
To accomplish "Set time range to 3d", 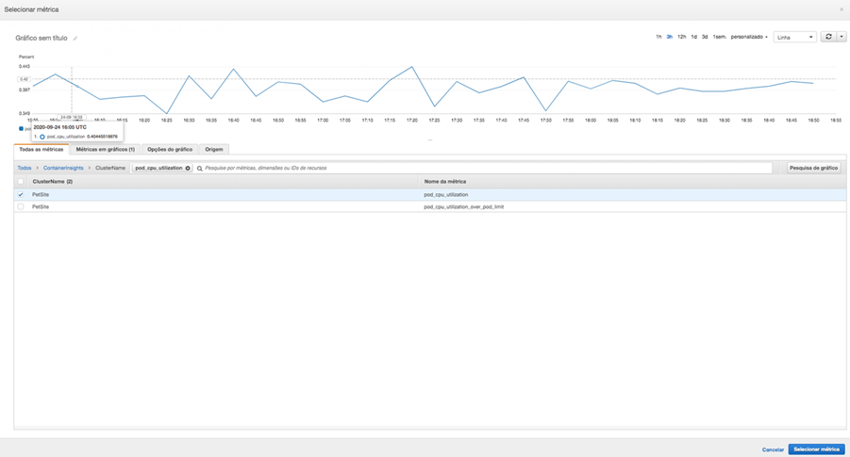I will click(705, 37).
